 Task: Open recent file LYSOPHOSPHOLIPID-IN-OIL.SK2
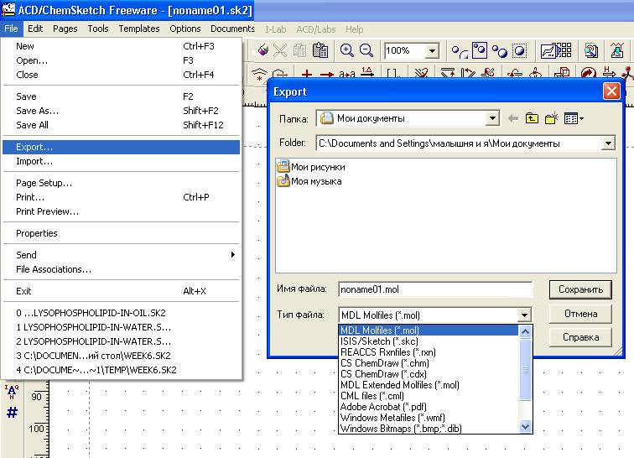coord(121,313)
